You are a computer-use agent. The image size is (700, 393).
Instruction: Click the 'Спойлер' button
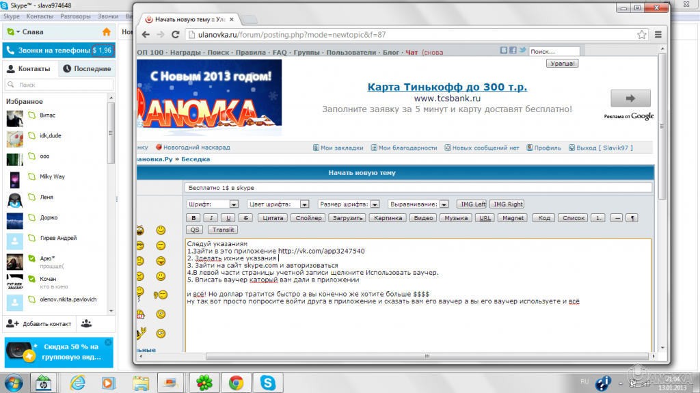coord(308,218)
